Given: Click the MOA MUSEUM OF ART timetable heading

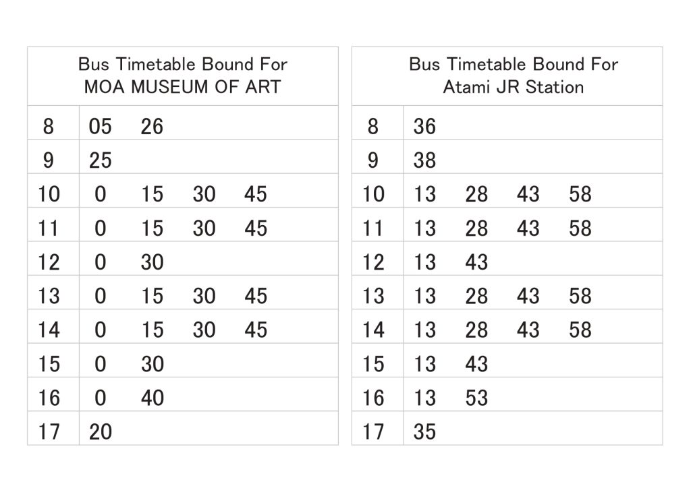Looking at the screenshot, I should (182, 75).
